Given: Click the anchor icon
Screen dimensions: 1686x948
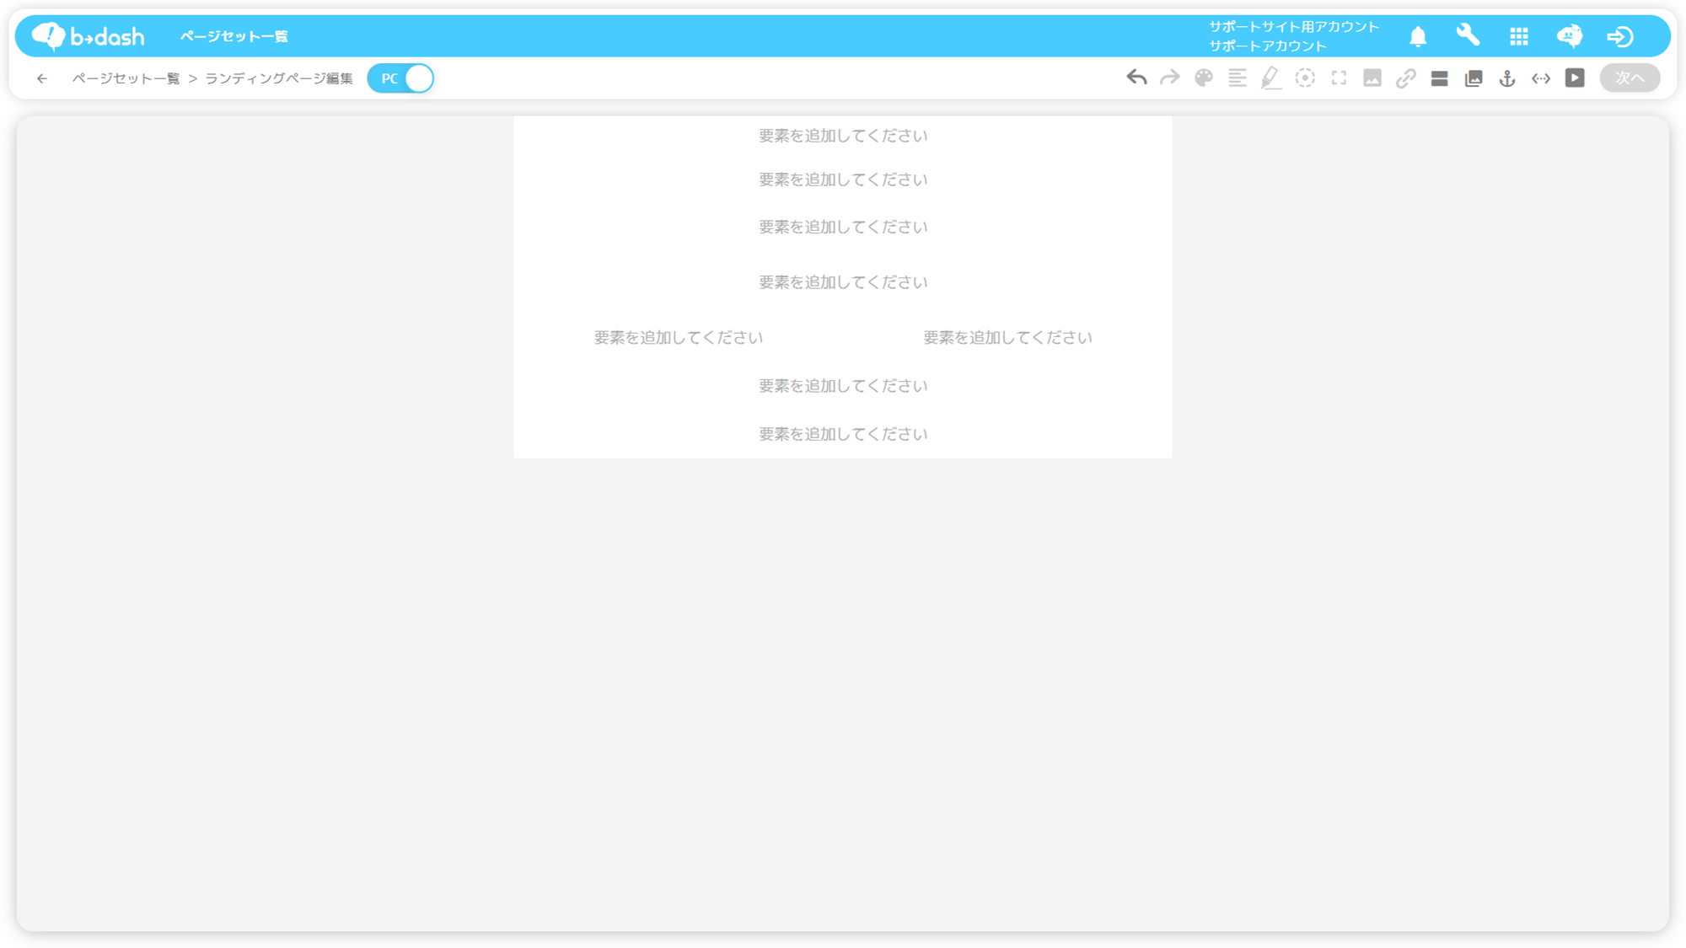Looking at the screenshot, I should [x=1507, y=78].
